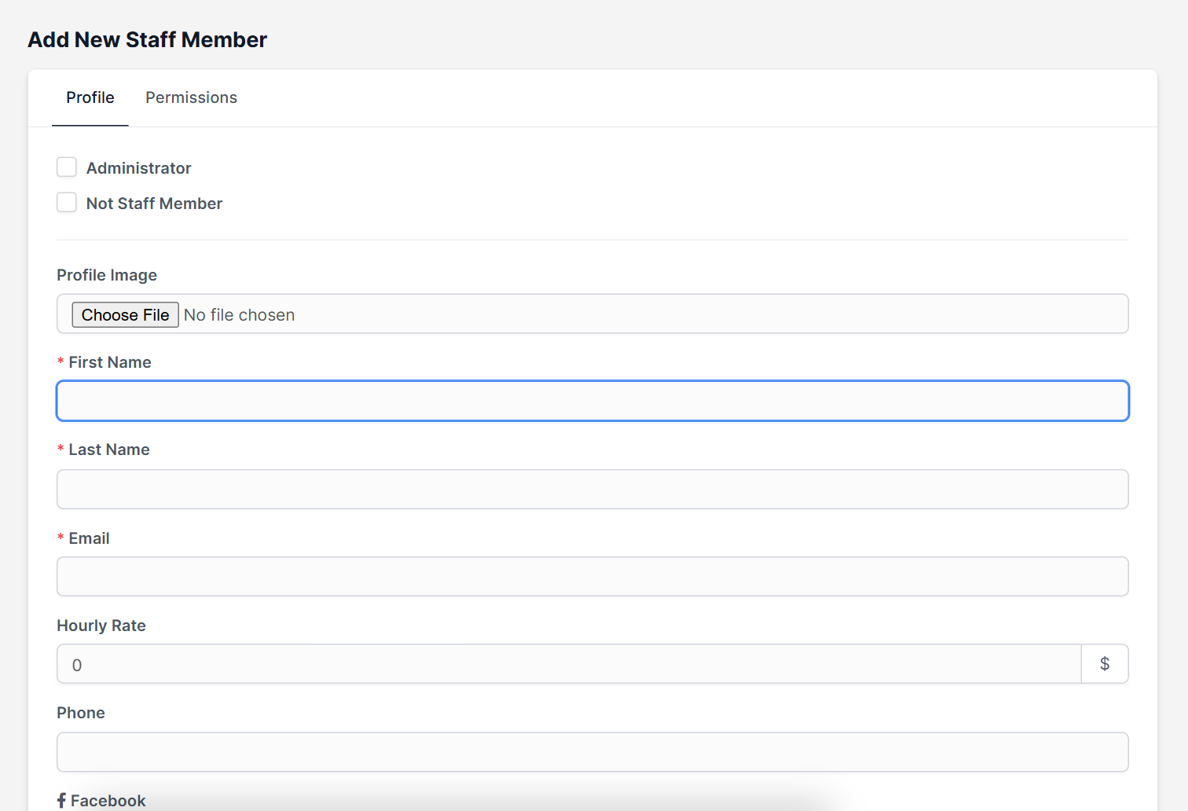The image size is (1188, 811).
Task: Click the 'Phone' field label
Action: click(81, 713)
